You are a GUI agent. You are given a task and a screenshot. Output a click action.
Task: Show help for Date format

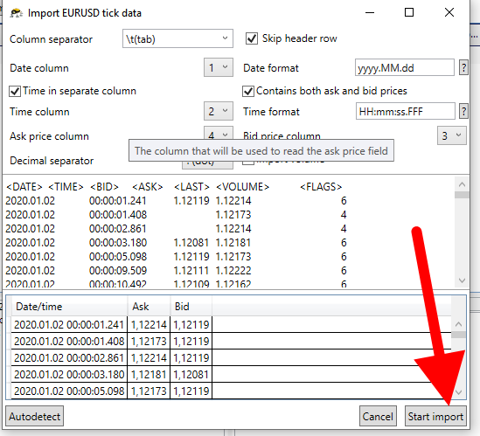click(463, 67)
